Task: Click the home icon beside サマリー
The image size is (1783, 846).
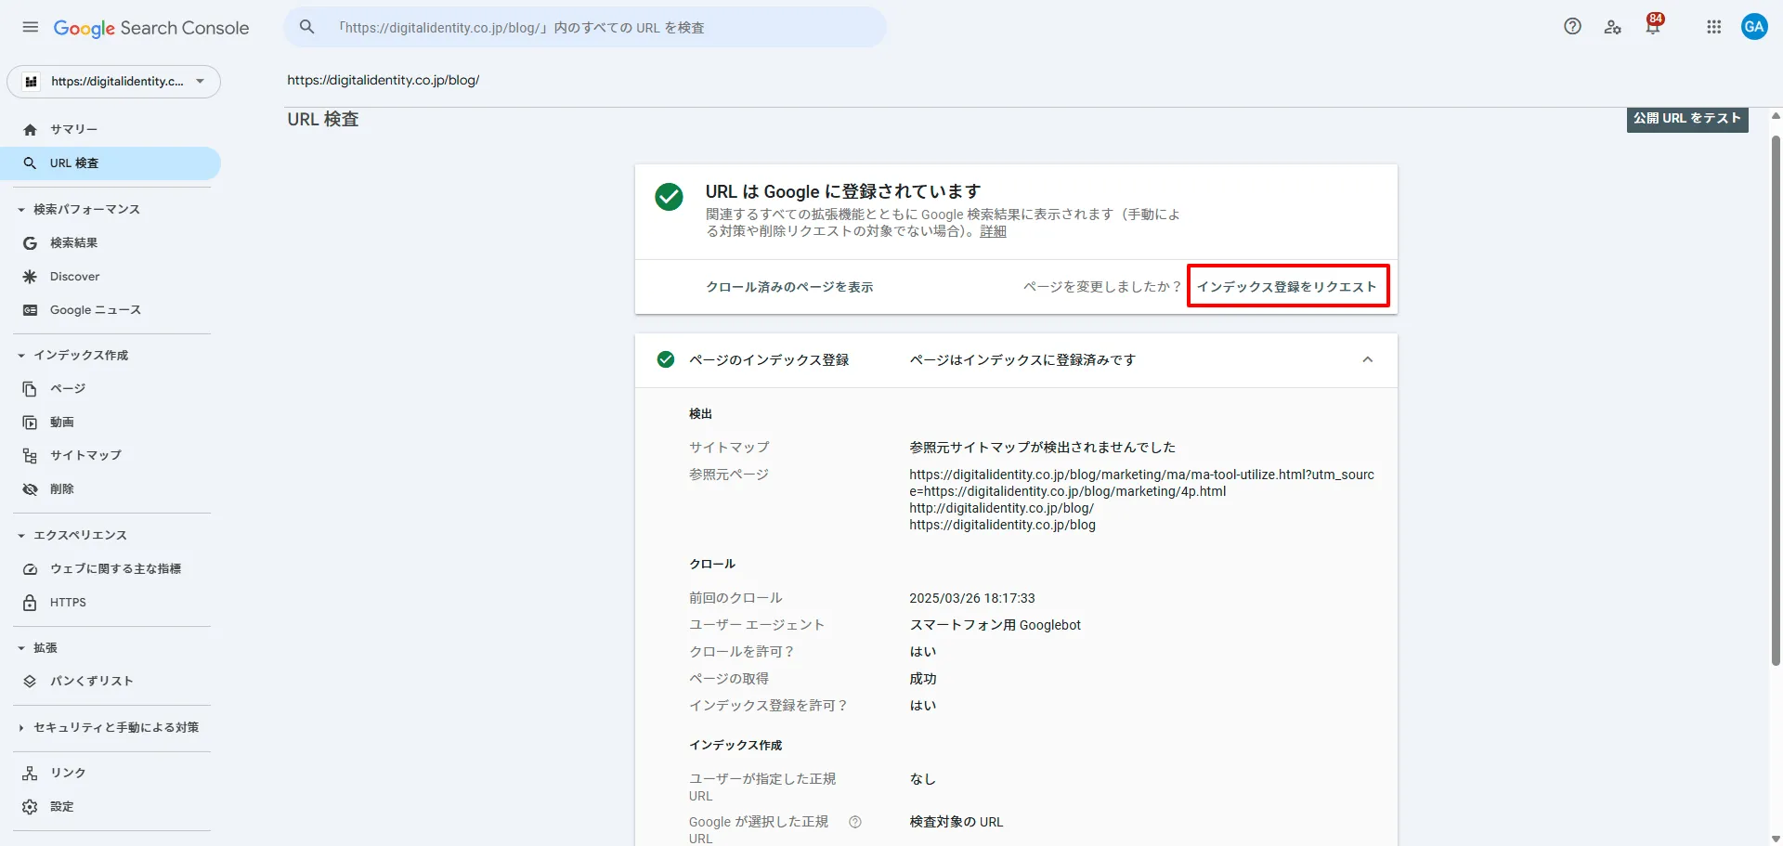Action: coord(30,130)
